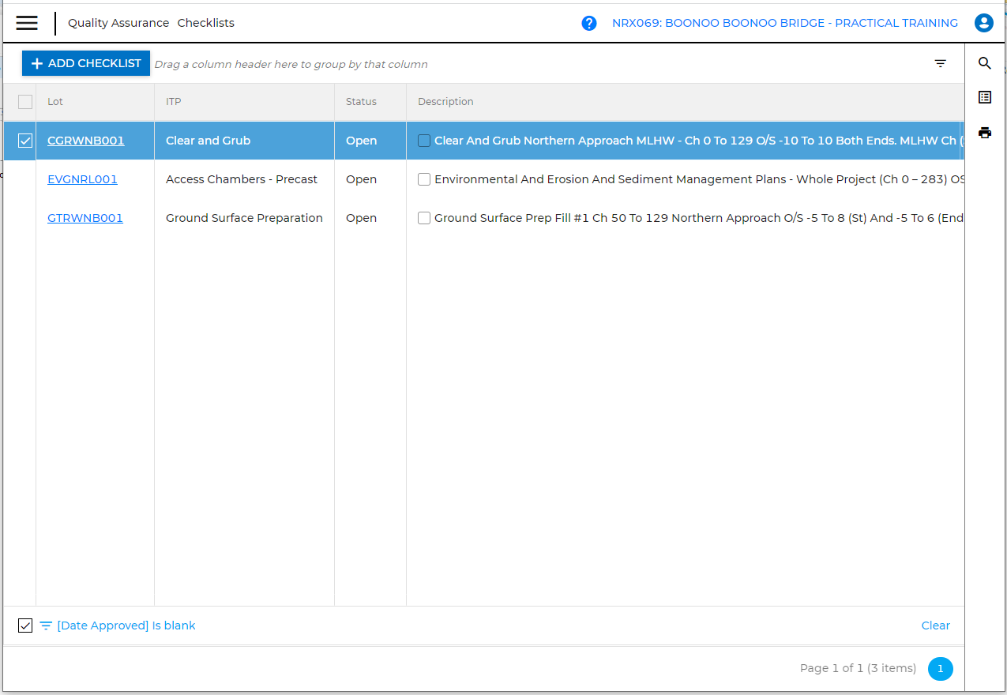Image resolution: width=1007 pixels, height=695 pixels.
Task: Click the print icon in sidebar
Action: point(984,133)
